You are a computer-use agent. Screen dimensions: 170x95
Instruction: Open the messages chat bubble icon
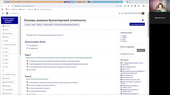click(122, 13)
